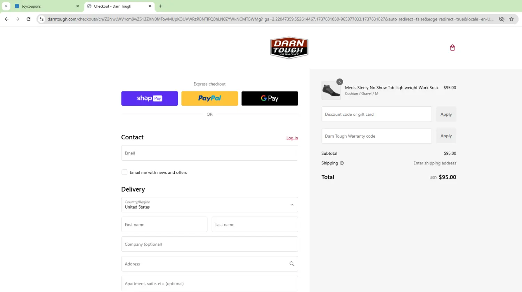Click the Subtotal amount $95.00

pyautogui.click(x=450, y=153)
